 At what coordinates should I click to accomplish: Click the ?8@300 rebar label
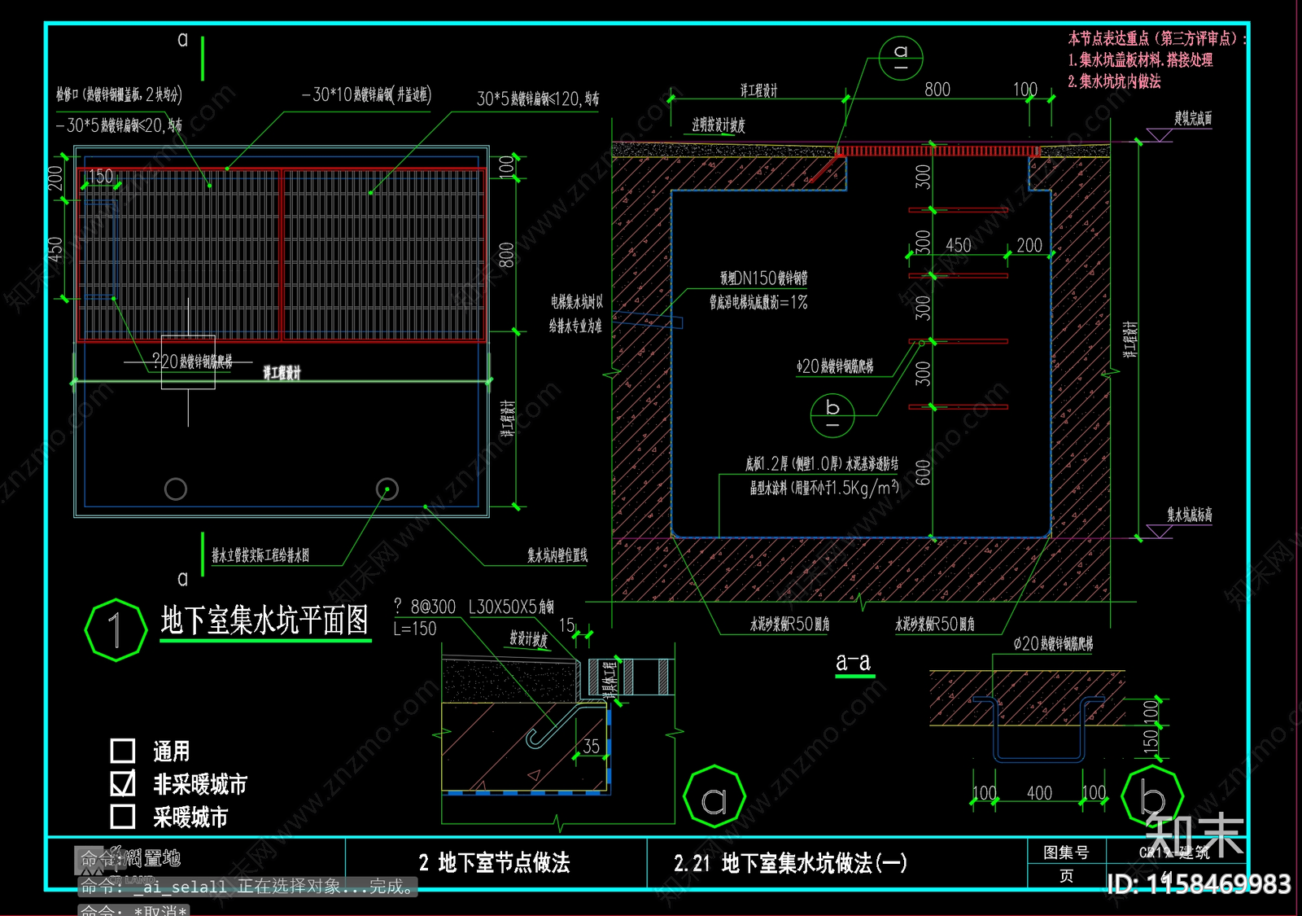[425, 607]
